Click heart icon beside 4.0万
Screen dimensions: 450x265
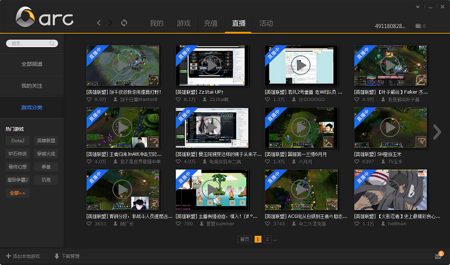pos(89,162)
